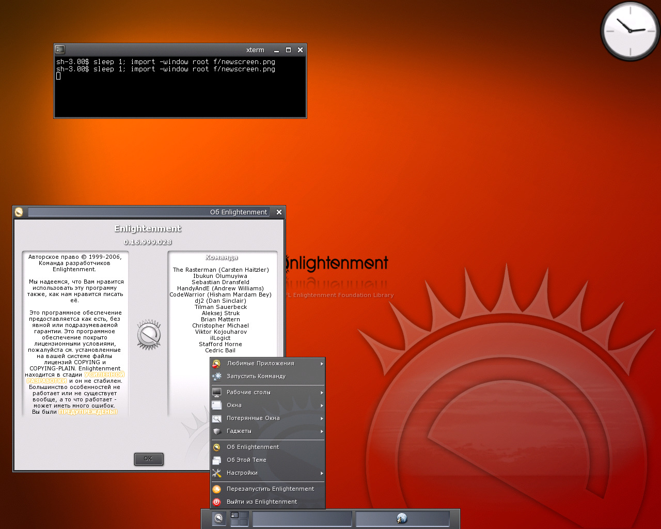The height and width of the screenshot is (529, 661).
Task: Open Потерянные Окна menu entry
Action: coord(253,418)
